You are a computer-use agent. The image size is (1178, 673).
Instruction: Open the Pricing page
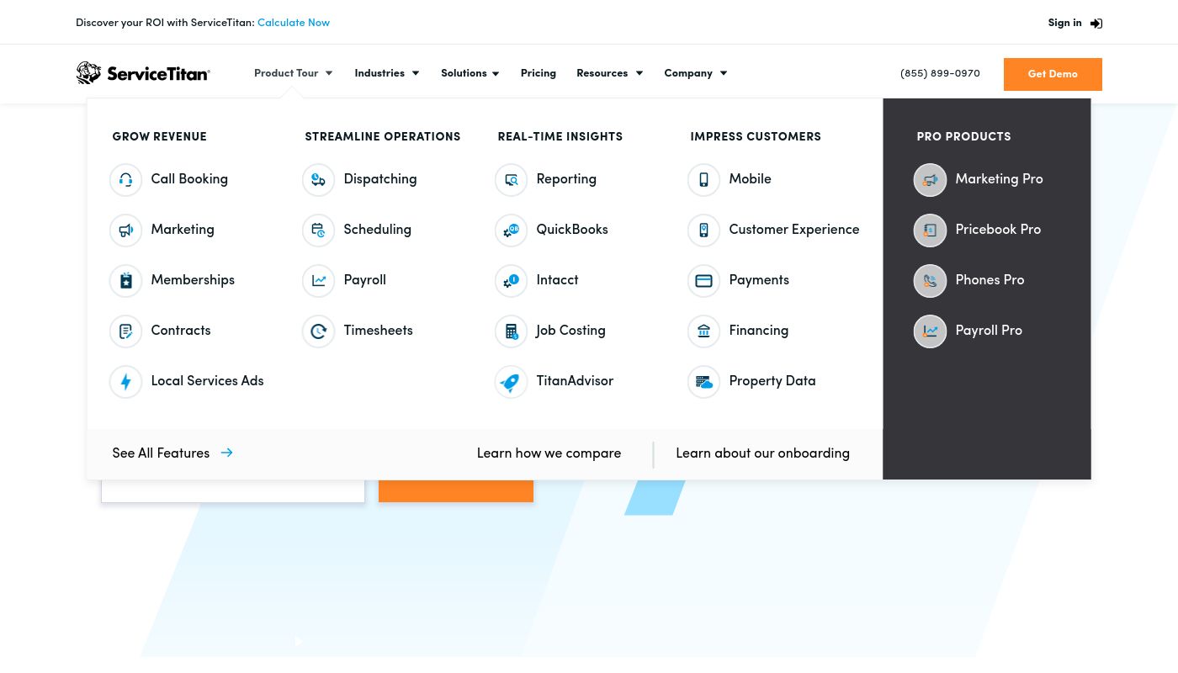click(x=539, y=73)
